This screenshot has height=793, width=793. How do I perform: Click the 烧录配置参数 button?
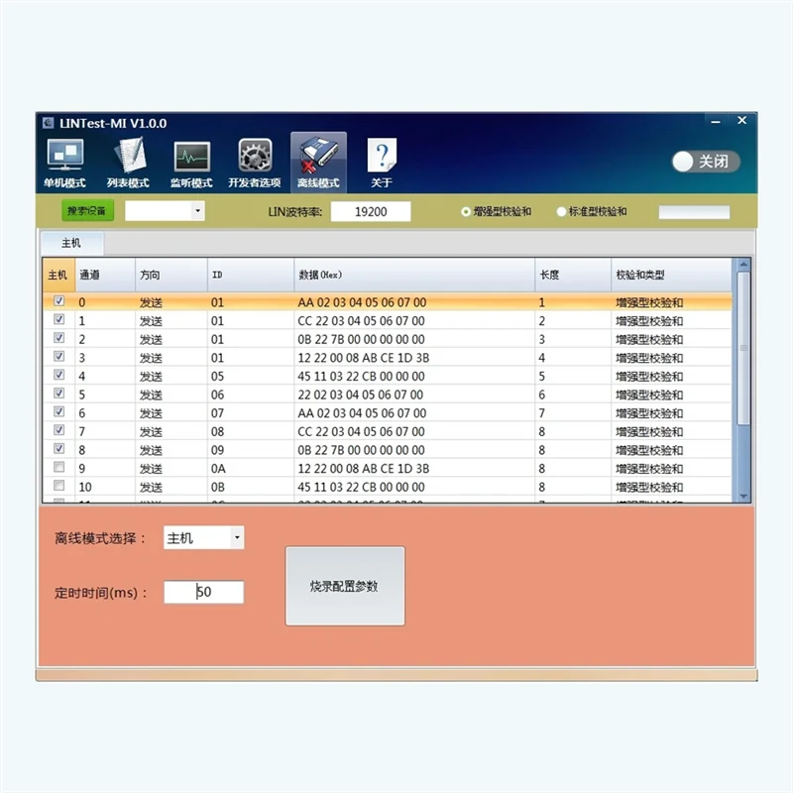pyautogui.click(x=345, y=586)
